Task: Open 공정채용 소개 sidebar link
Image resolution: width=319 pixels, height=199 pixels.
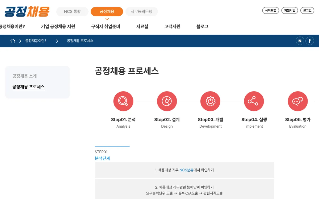Action: click(x=24, y=76)
